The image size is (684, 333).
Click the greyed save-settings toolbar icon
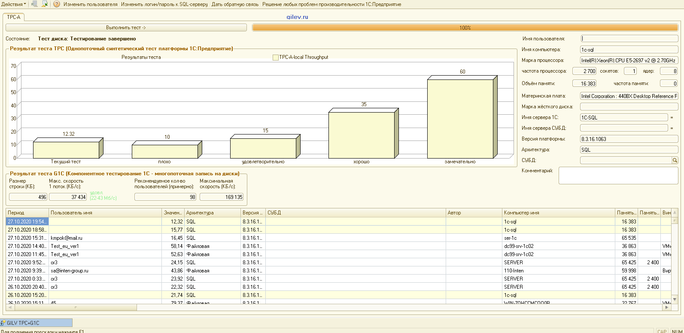click(x=35, y=4)
